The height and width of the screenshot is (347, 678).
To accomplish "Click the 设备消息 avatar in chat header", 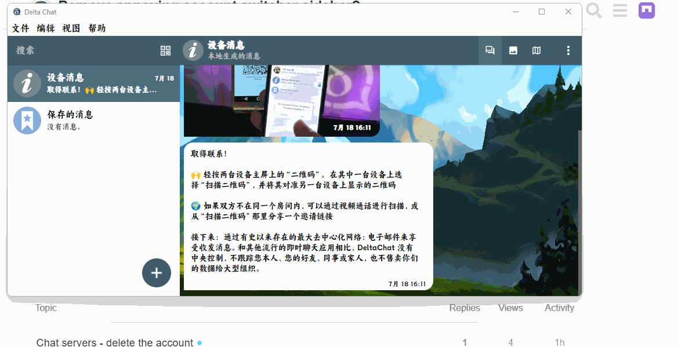I will coord(193,50).
